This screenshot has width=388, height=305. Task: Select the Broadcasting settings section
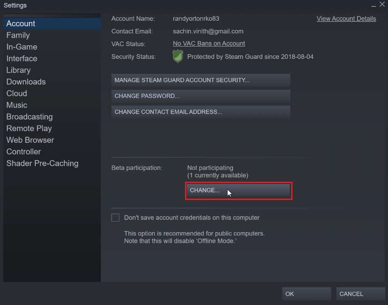tap(29, 116)
